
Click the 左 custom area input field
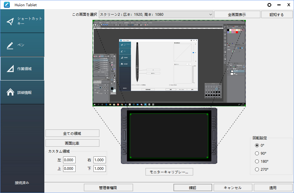[69, 160]
